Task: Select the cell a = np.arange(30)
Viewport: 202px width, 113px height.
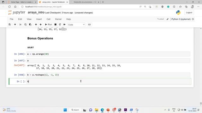Action: (108, 54)
